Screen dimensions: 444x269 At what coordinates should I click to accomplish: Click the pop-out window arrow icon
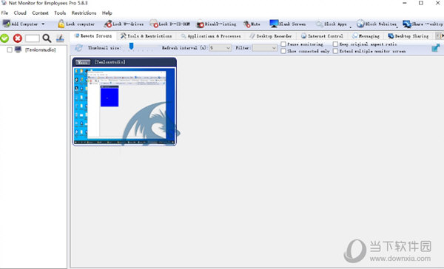click(436, 48)
